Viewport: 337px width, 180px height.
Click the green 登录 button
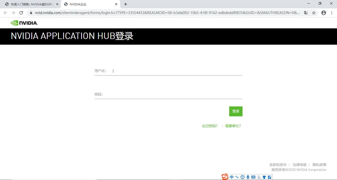click(x=236, y=111)
